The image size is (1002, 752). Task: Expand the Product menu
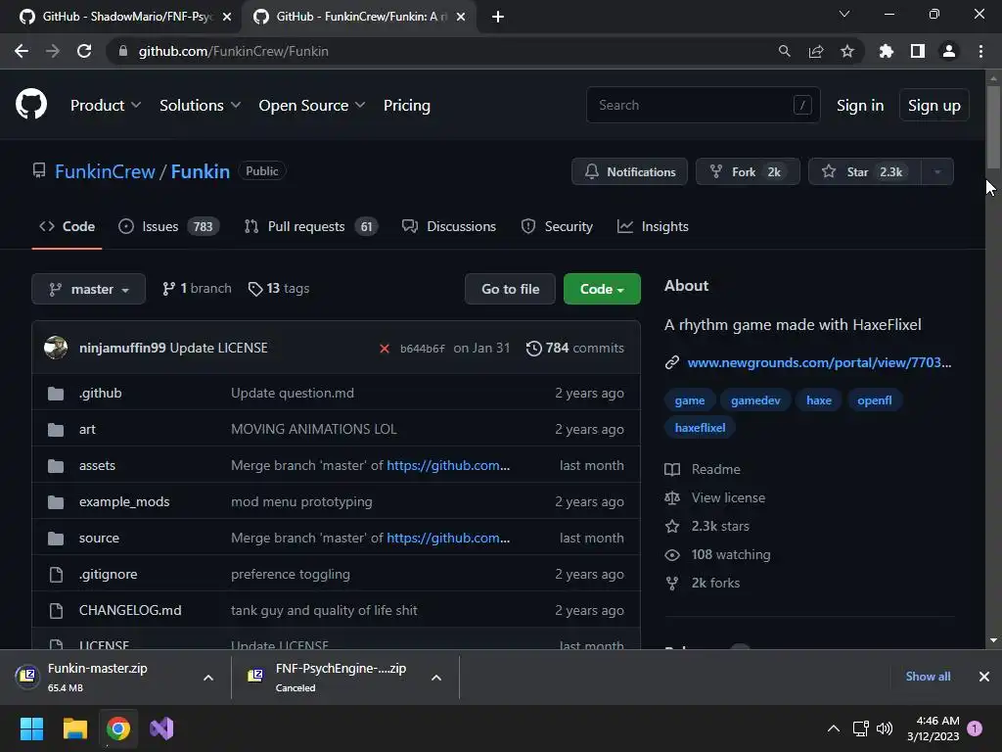click(x=106, y=106)
